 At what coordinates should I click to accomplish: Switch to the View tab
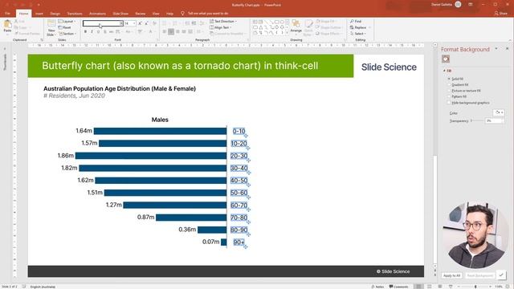pos(156,14)
